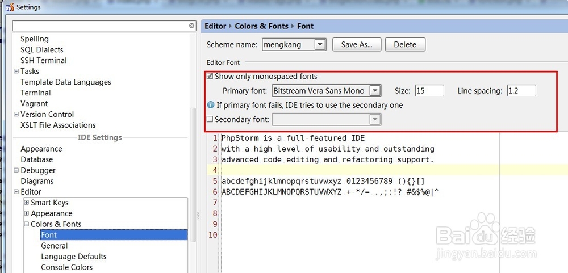This screenshot has width=568, height=273.
Task: Click preview line 'PhpStorm is a full-featured IDE'
Action: [x=293, y=138]
